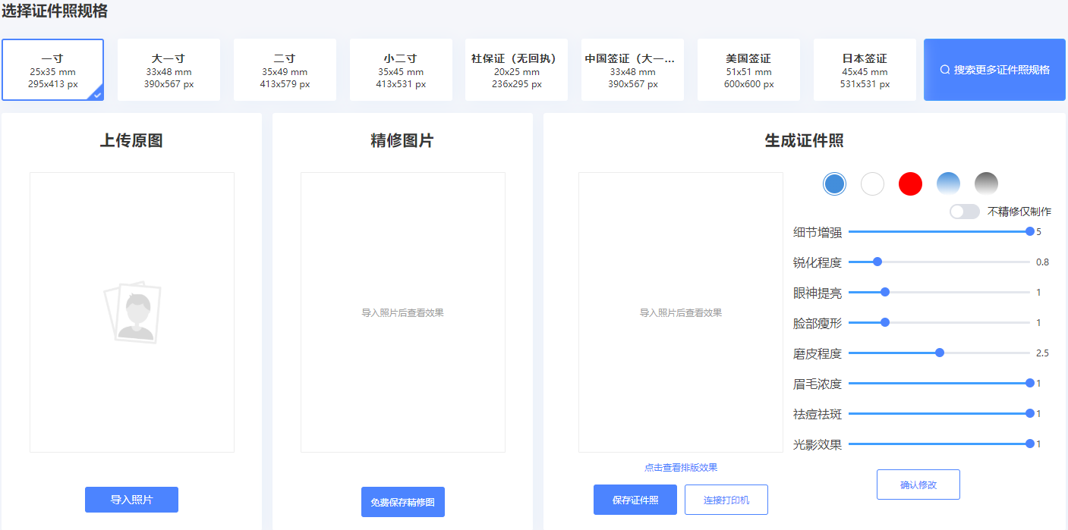Screen dimensions: 1068x530
Task: Select the 二寸 photo size
Action: [x=285, y=69]
